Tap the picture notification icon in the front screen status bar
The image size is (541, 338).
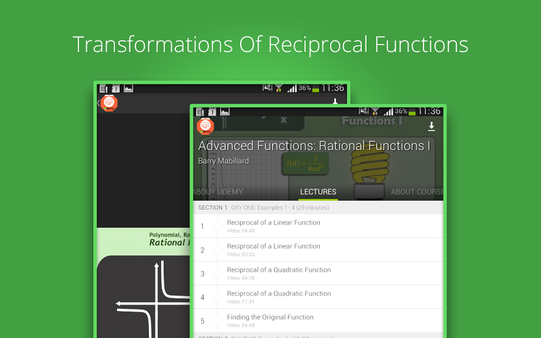(x=225, y=112)
